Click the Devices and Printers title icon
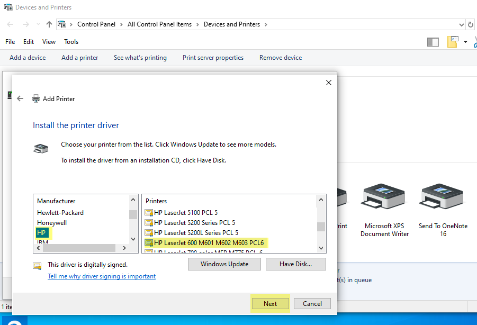 [x=8, y=7]
